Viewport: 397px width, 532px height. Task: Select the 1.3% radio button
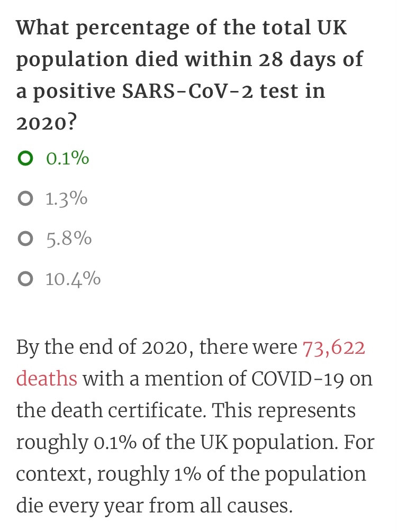click(x=25, y=198)
